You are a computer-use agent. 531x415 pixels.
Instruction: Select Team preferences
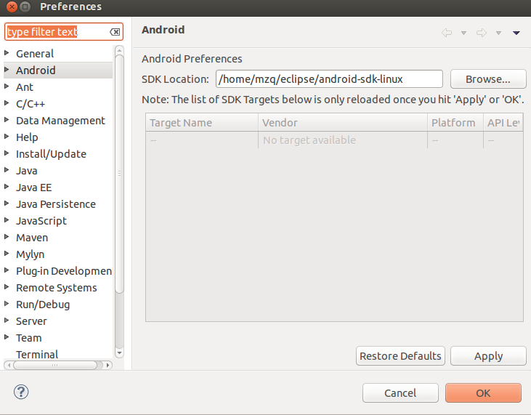[x=29, y=338]
